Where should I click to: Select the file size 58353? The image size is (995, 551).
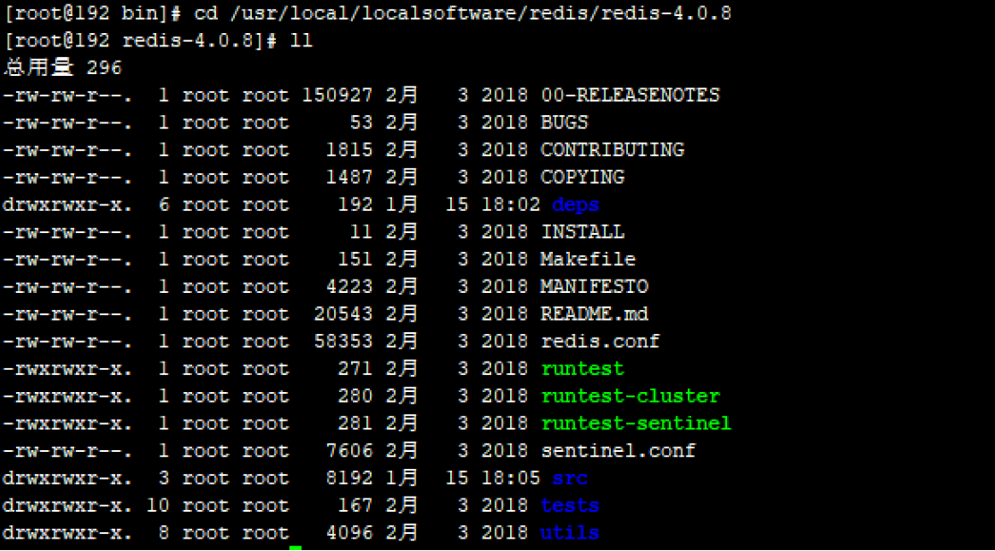click(x=343, y=341)
